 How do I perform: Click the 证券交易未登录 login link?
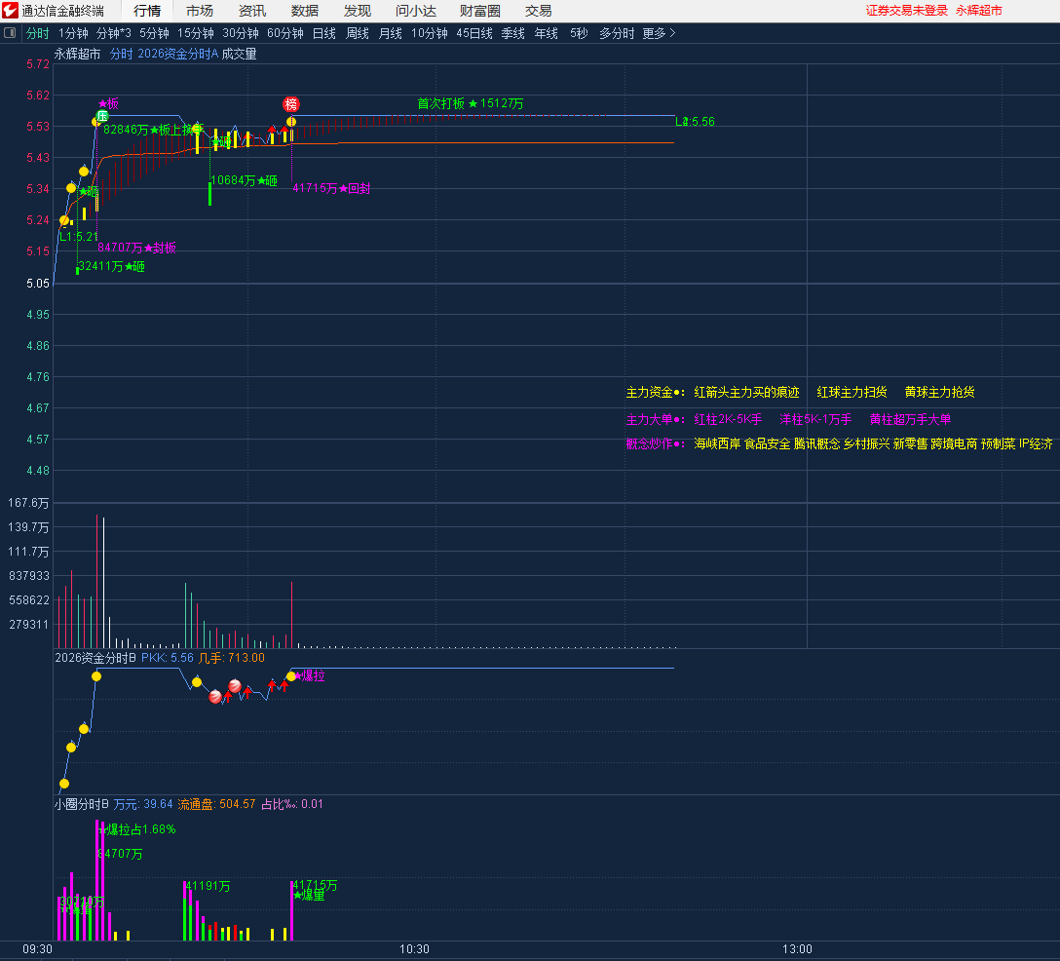click(x=906, y=11)
